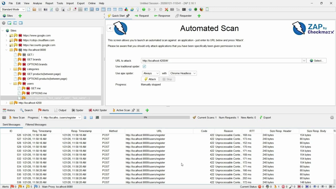The width and height of the screenshot is (336, 189).
Task: Show scan progress details icon
Action: (97, 118)
